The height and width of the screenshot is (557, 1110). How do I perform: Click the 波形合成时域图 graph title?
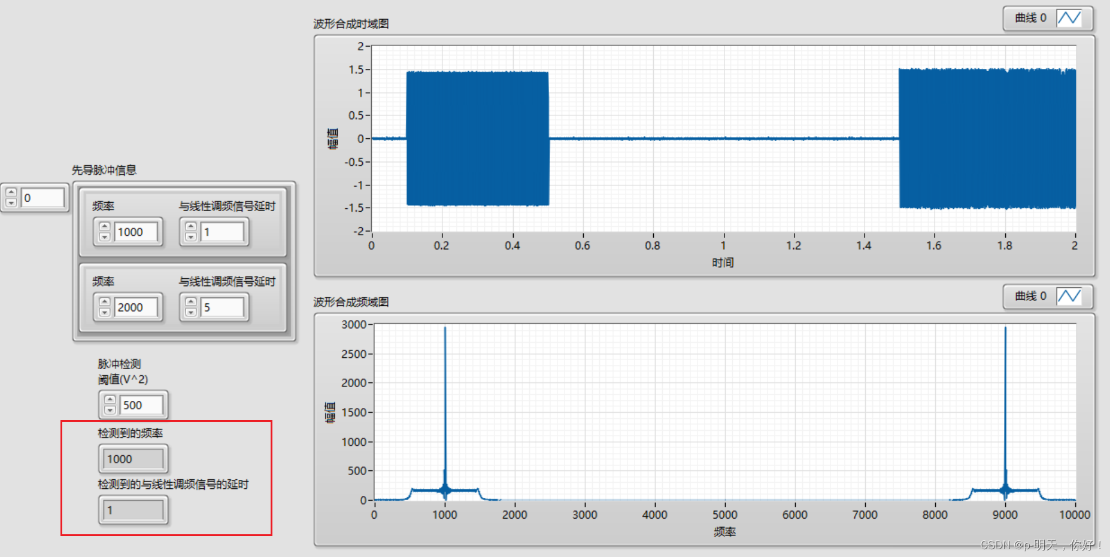[x=351, y=24]
